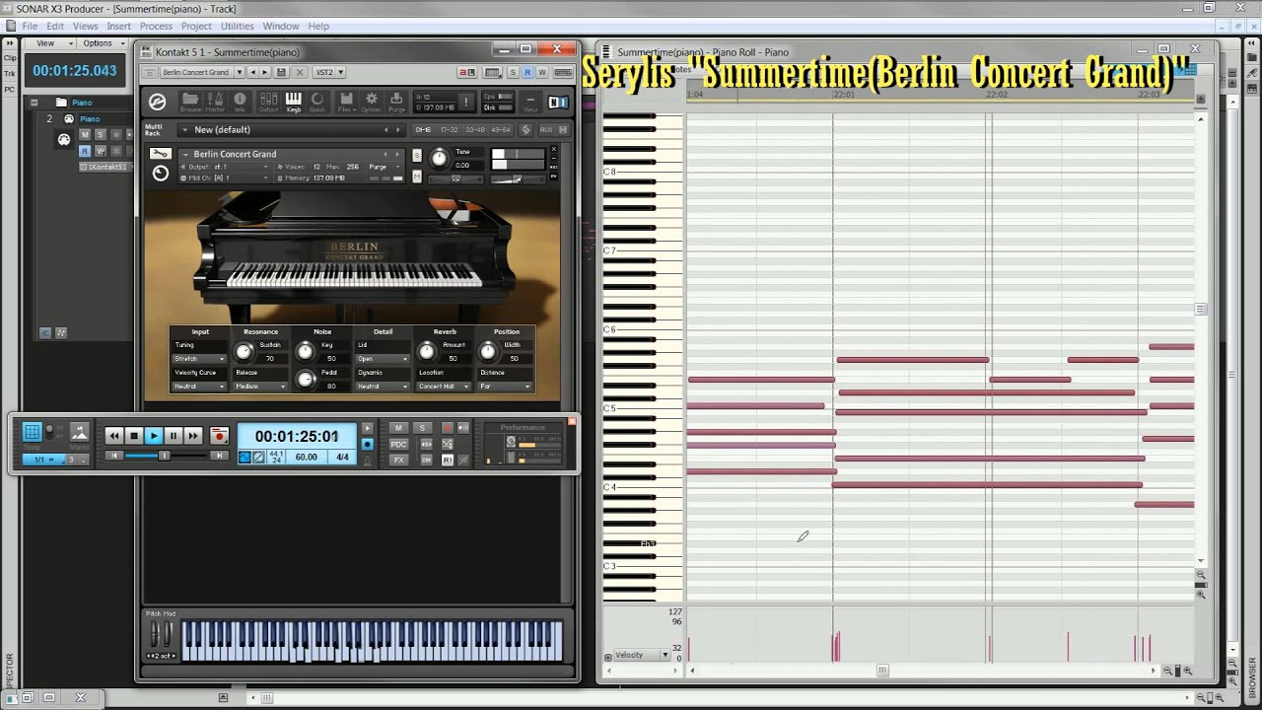Screen dimensions: 1262x710
Task: Fast forward in transport module
Action: [193, 436]
